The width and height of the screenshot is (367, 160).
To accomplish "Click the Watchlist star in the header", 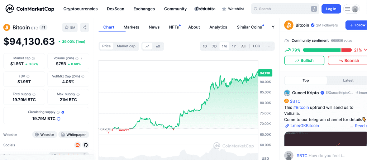I will tap(224, 9).
